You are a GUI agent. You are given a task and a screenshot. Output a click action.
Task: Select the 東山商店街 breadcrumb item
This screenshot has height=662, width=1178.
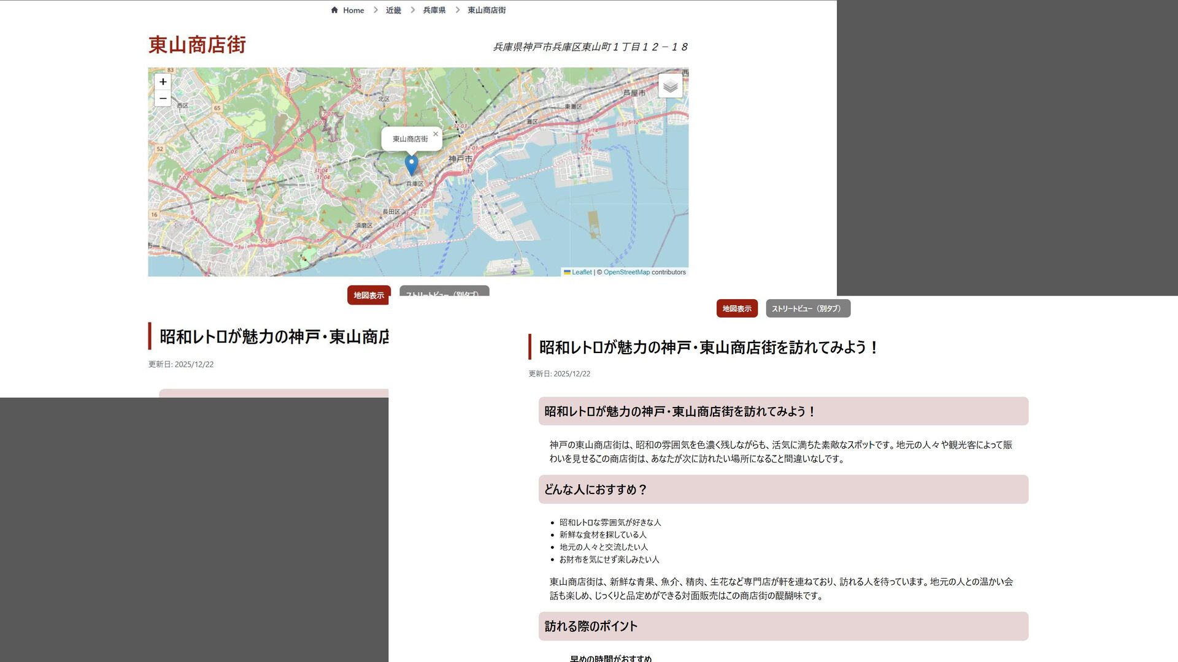pos(487,10)
